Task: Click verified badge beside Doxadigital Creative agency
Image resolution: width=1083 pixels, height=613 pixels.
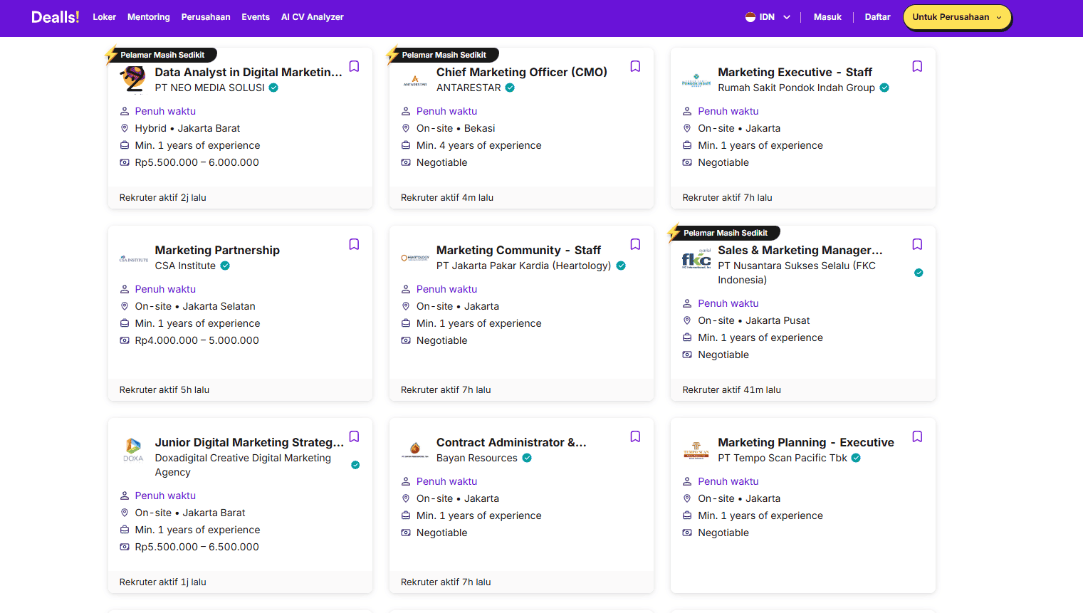Action: [355, 465]
